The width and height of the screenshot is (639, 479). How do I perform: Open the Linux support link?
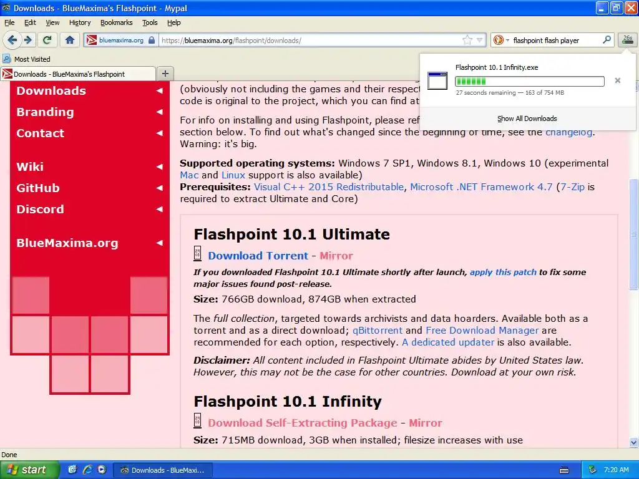pyautogui.click(x=233, y=175)
